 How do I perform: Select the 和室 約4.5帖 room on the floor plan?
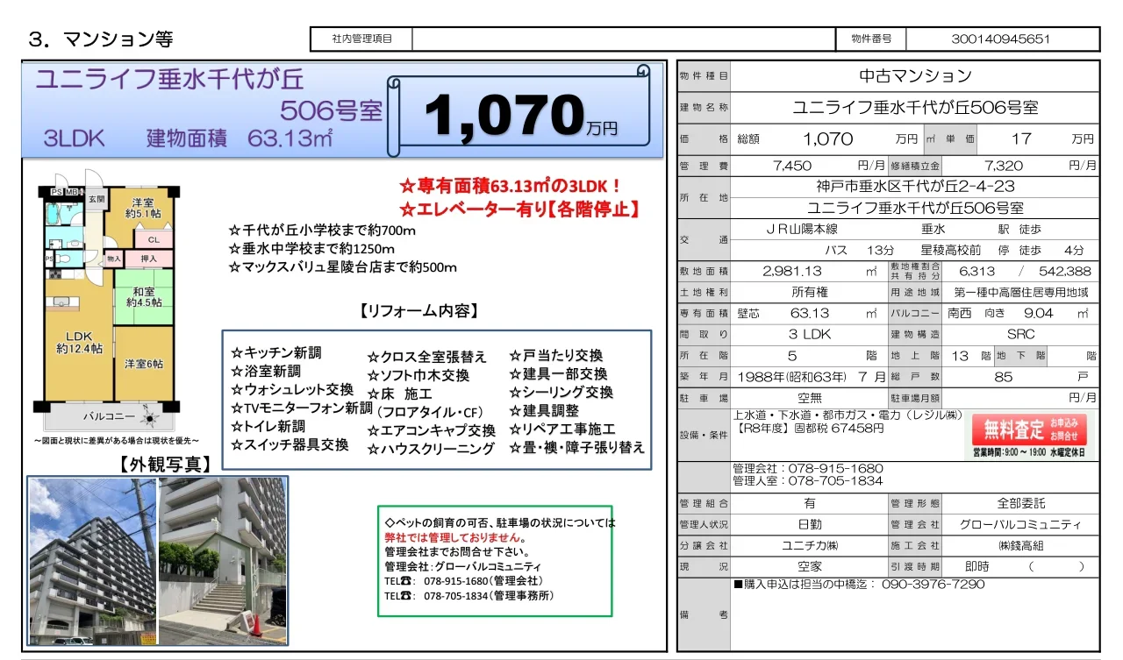coord(143,296)
